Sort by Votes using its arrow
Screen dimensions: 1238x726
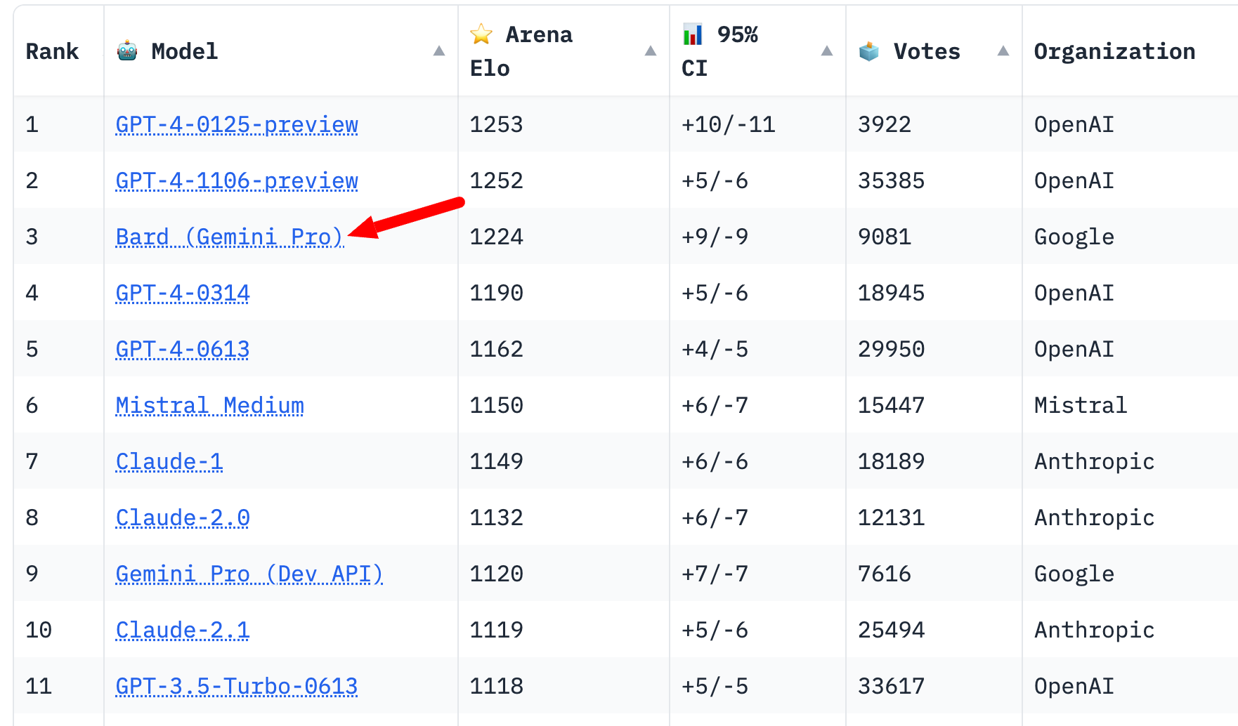[1003, 51]
